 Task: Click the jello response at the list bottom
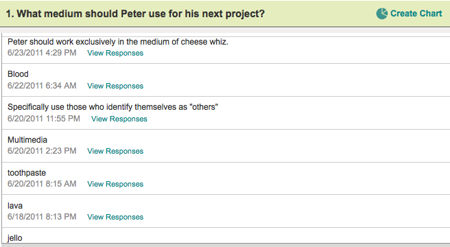[x=14, y=238]
